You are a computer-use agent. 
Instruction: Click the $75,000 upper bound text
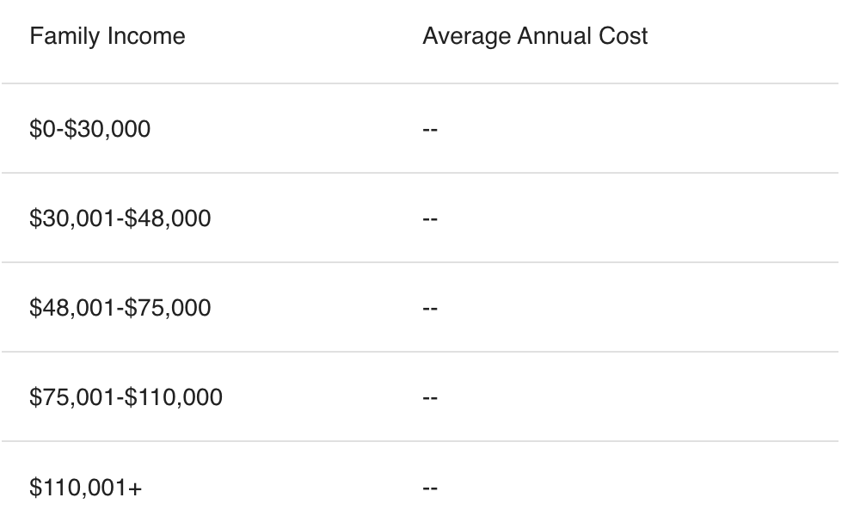[x=168, y=308]
